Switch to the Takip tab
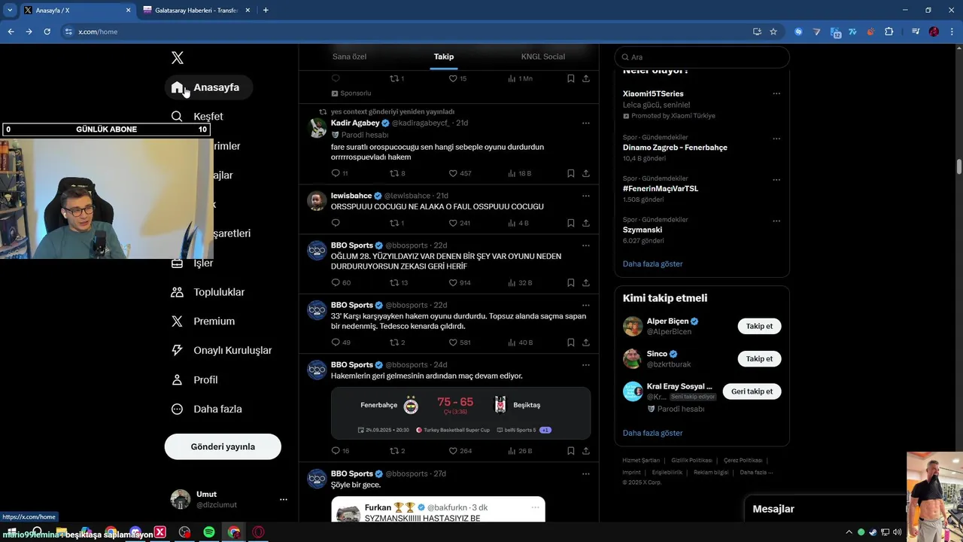Viewport: 963px width, 542px height. point(444,56)
